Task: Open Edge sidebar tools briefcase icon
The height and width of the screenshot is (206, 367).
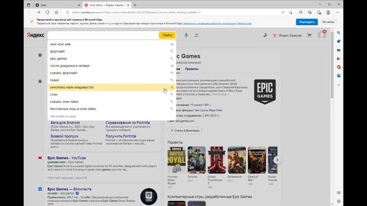Action: pyautogui.click(x=339, y=50)
